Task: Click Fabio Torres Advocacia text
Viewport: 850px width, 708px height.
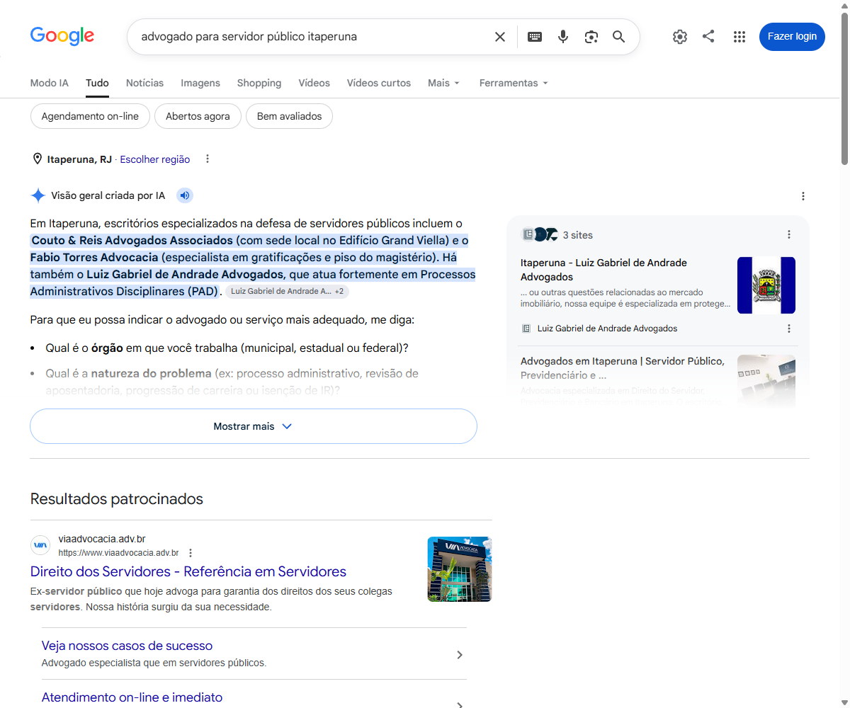Action: [x=94, y=257]
